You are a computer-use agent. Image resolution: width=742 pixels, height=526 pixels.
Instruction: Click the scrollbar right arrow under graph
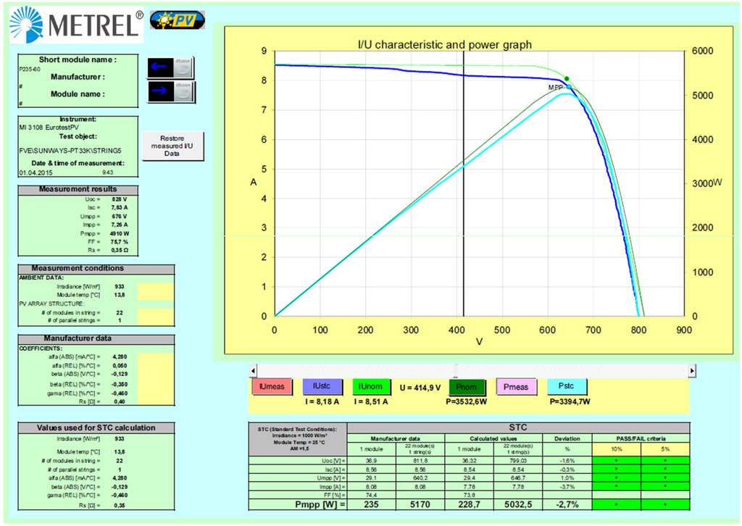coord(692,370)
